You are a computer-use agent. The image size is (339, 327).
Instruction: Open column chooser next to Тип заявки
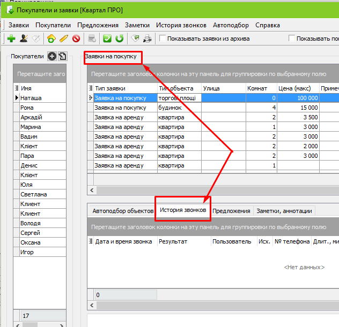pyautogui.click(x=91, y=88)
